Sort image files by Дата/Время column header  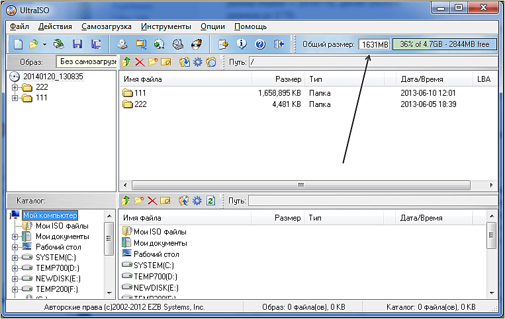tap(434, 79)
